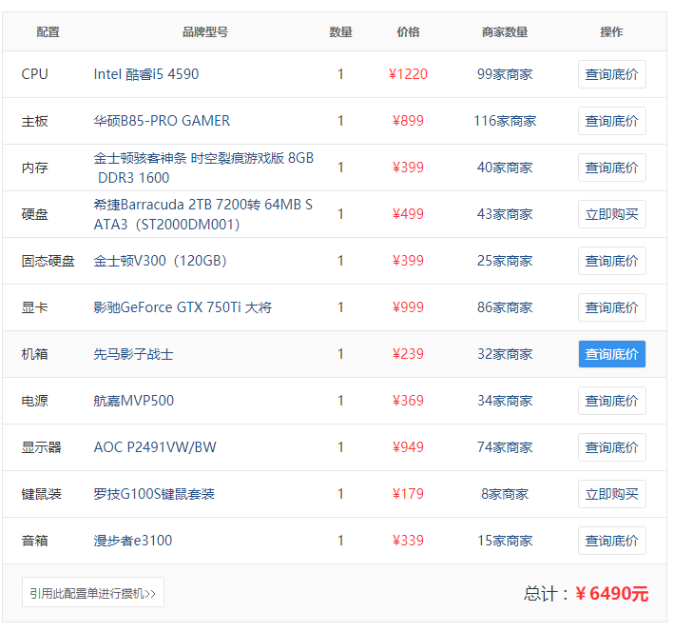Click the 总计 ¥6490元 total
Viewport: 674px width, 632px height.
pos(586,593)
